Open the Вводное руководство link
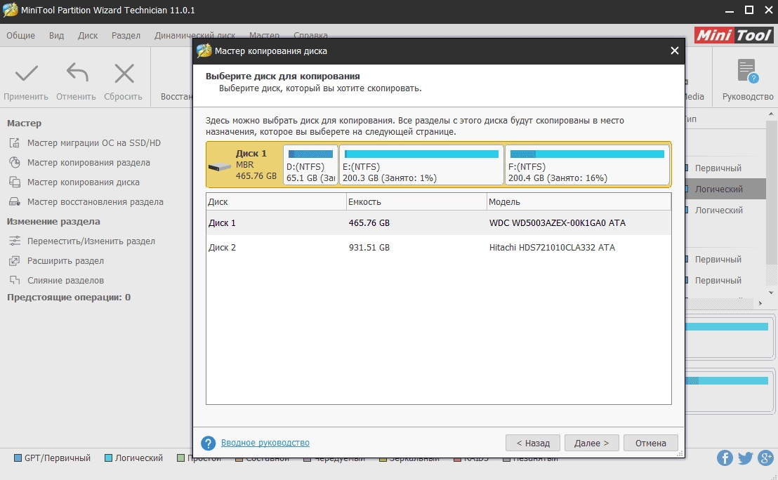This screenshot has width=778, height=480. point(265,443)
